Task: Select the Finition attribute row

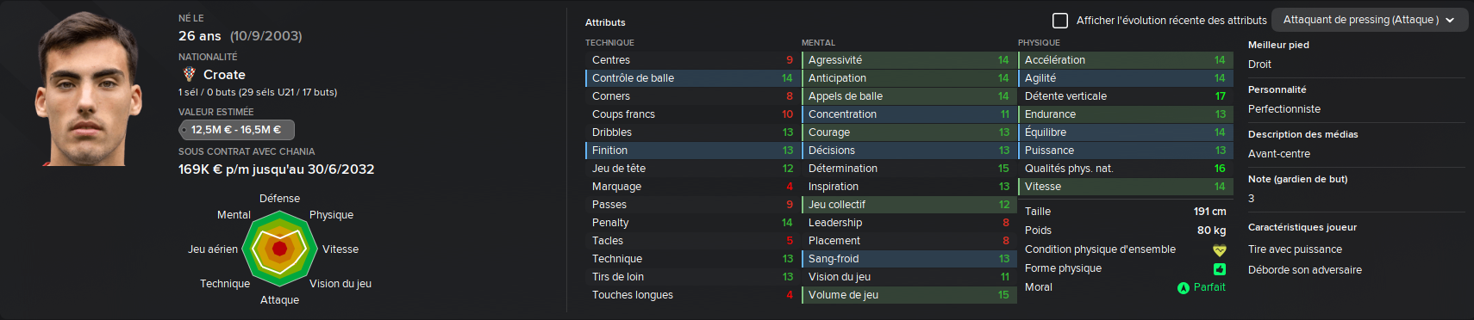Action: click(690, 151)
